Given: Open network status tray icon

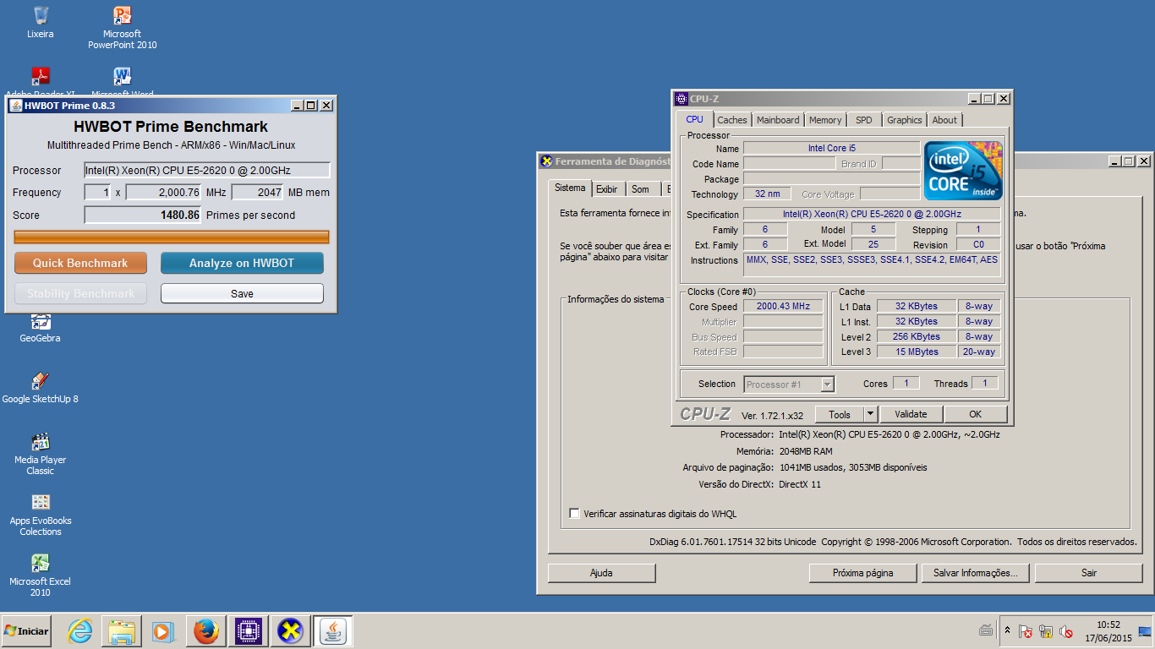Looking at the screenshot, I should 1046,631.
